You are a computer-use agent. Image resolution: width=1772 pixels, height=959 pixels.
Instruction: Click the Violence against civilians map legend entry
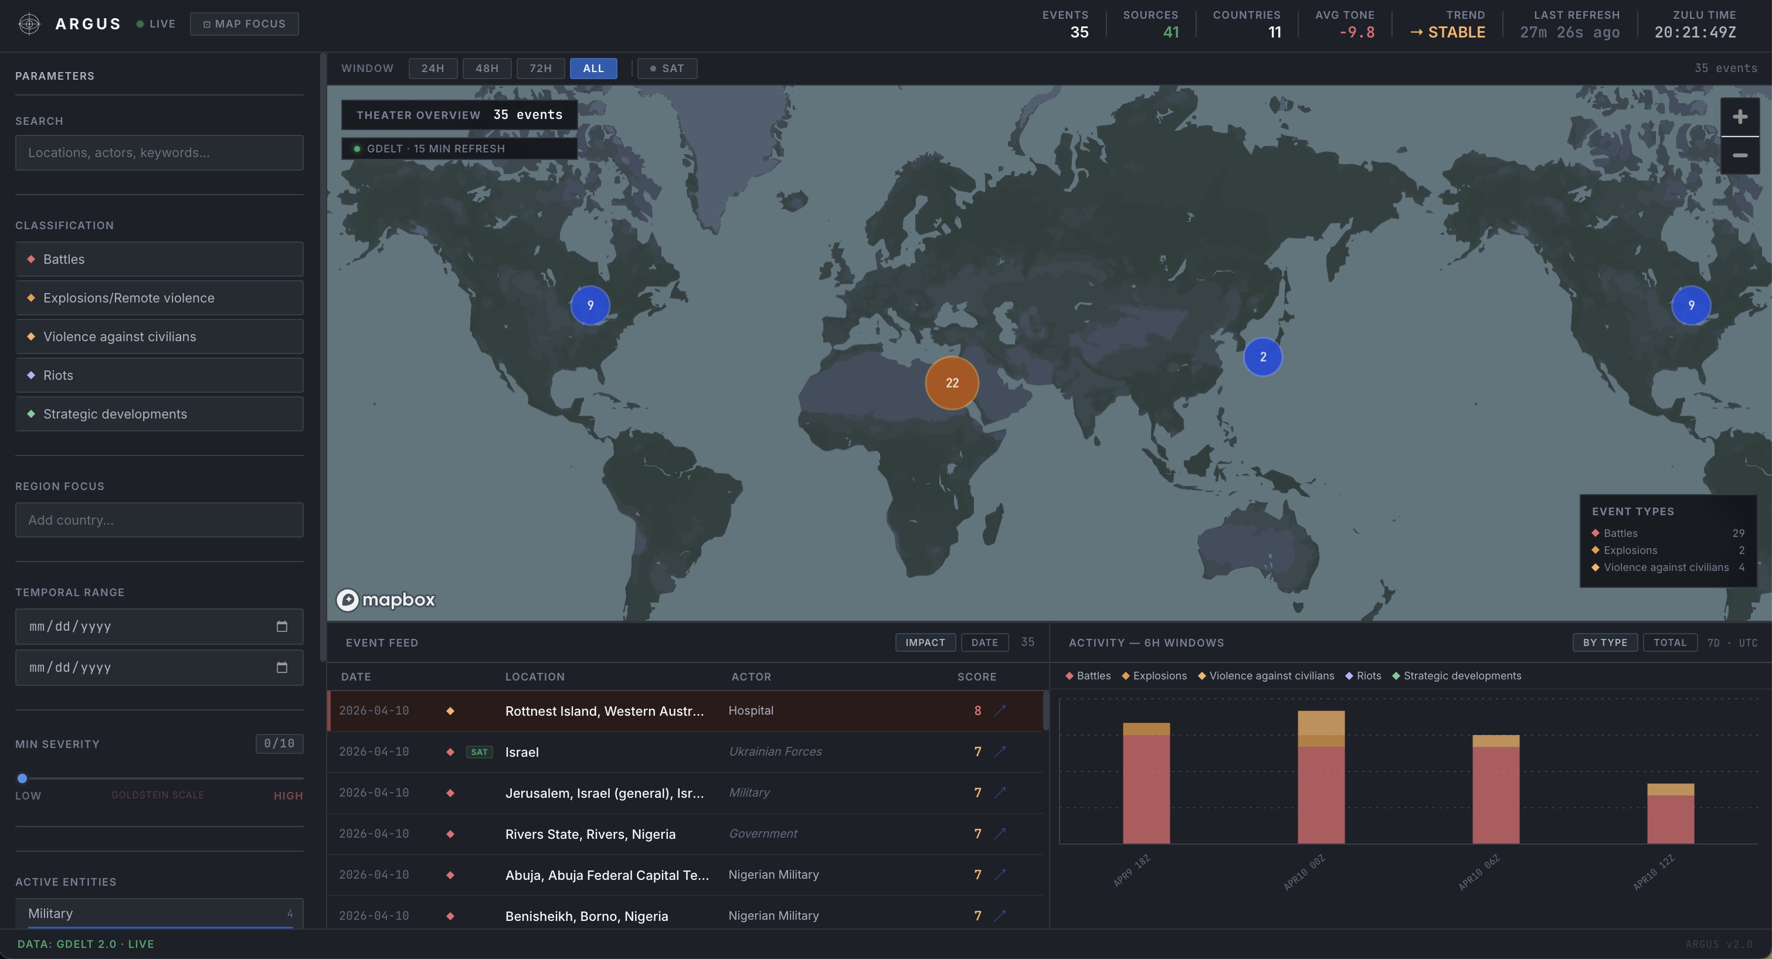pos(1668,567)
